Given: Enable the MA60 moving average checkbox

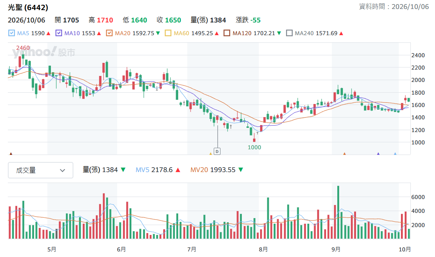Looking at the screenshot, I should coord(168,33).
